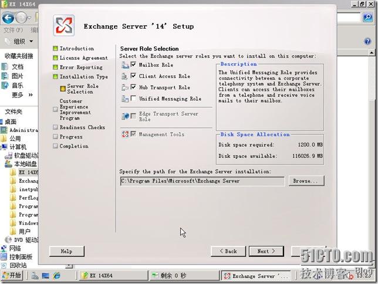
Task: Switch to 剩余 0 秒 taskbar window
Action: pos(184,276)
